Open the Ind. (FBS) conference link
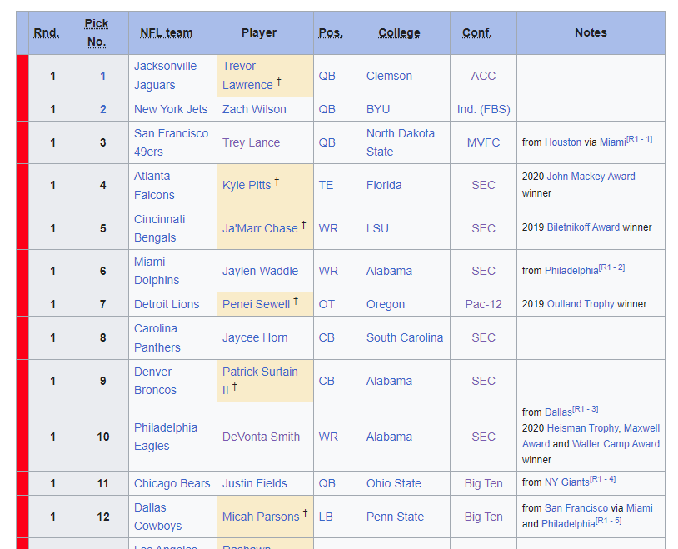This screenshot has width=678, height=549. coord(483,109)
